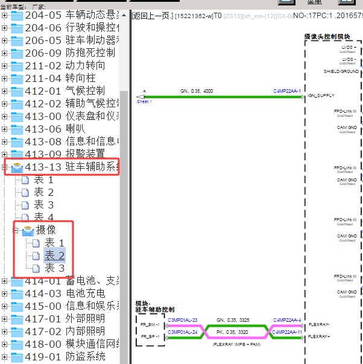
Task: Open folder icon for 412-01 气候控制
Action: pyautogui.click(x=17, y=92)
